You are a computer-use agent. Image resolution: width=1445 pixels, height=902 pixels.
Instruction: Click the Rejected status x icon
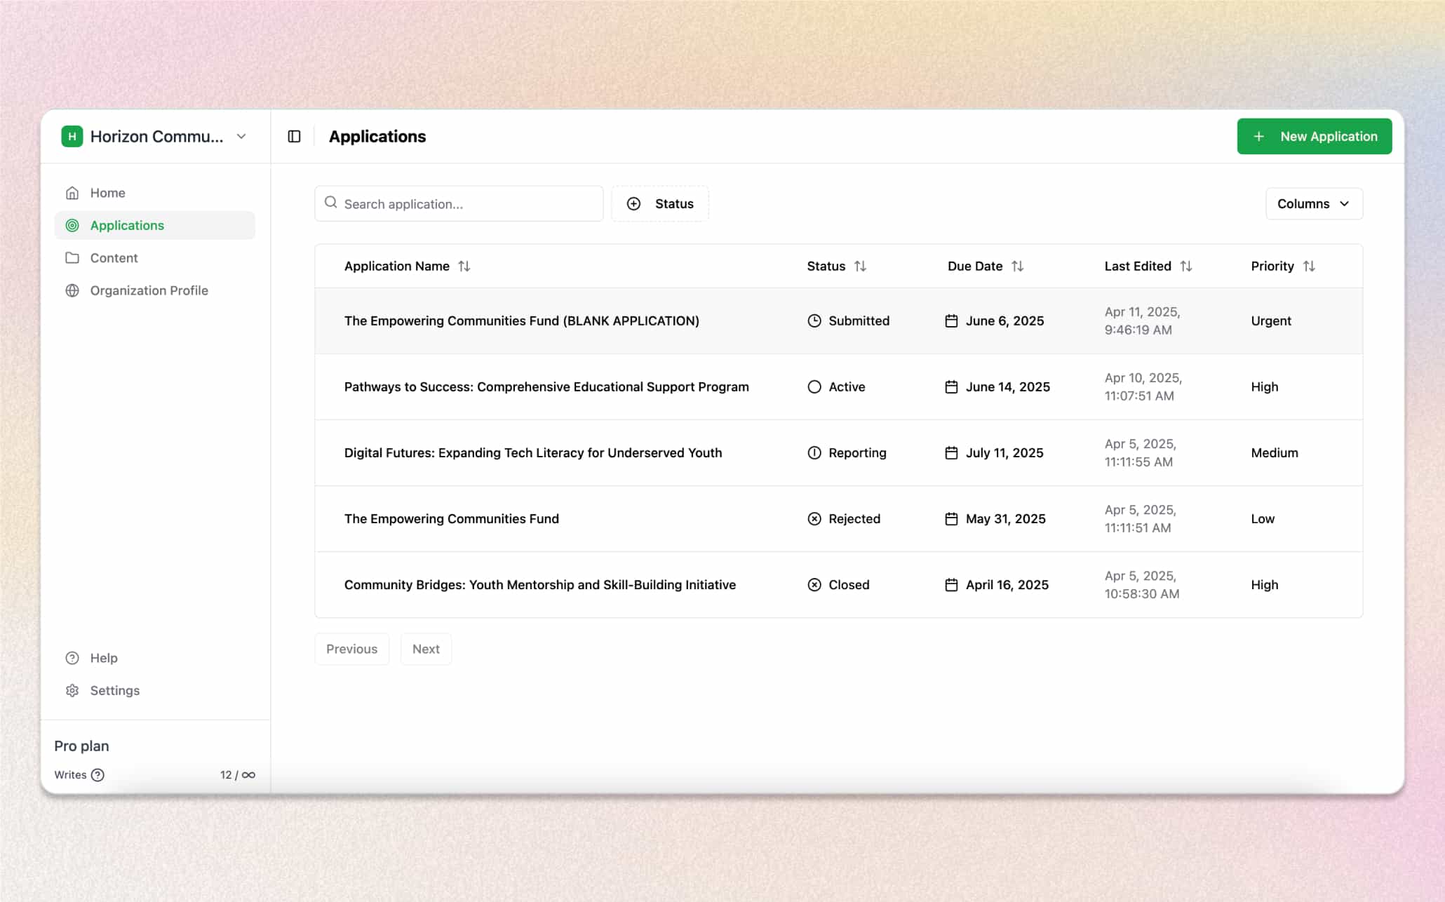click(x=814, y=518)
